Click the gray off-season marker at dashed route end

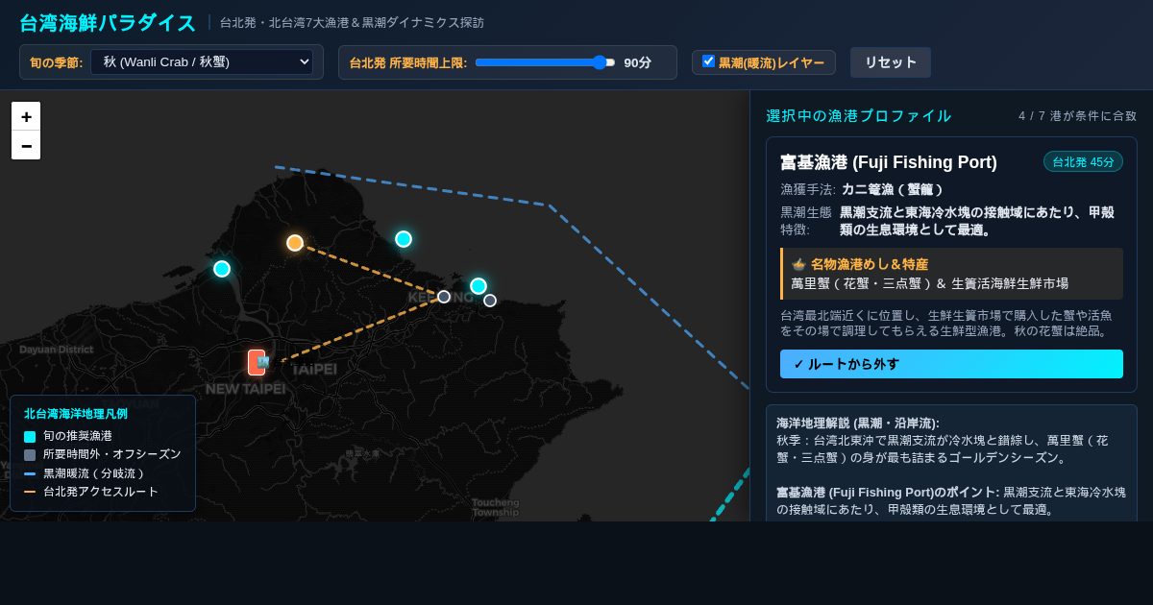coord(444,297)
